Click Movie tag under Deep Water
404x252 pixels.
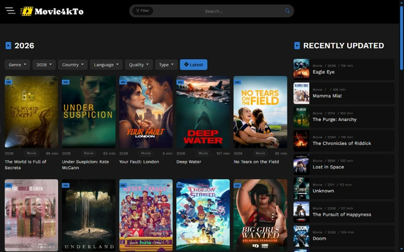point(203,154)
